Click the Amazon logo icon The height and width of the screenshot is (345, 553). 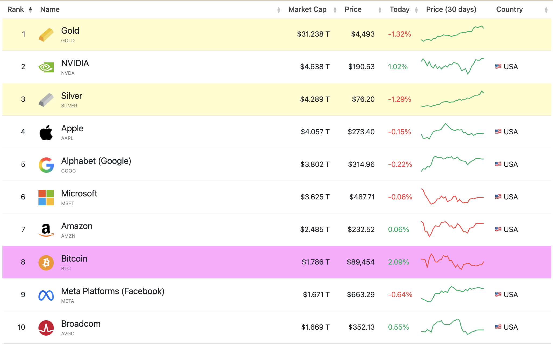pos(46,230)
